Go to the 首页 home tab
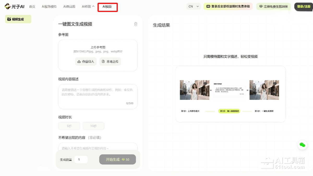This screenshot has width=313, height=176. click(x=32, y=7)
